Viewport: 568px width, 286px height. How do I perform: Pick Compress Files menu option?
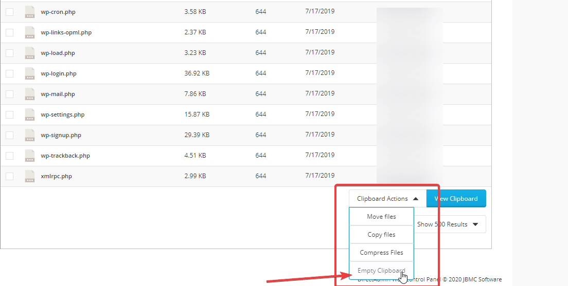click(381, 253)
